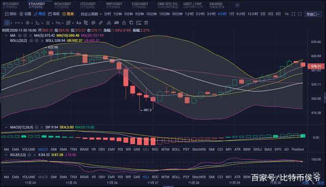Open the 胜率 win rate button

point(68,14)
